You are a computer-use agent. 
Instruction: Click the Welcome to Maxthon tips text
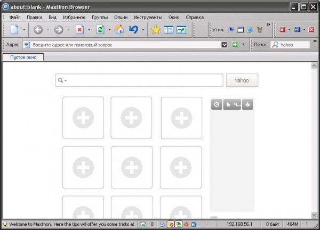coord(72,224)
